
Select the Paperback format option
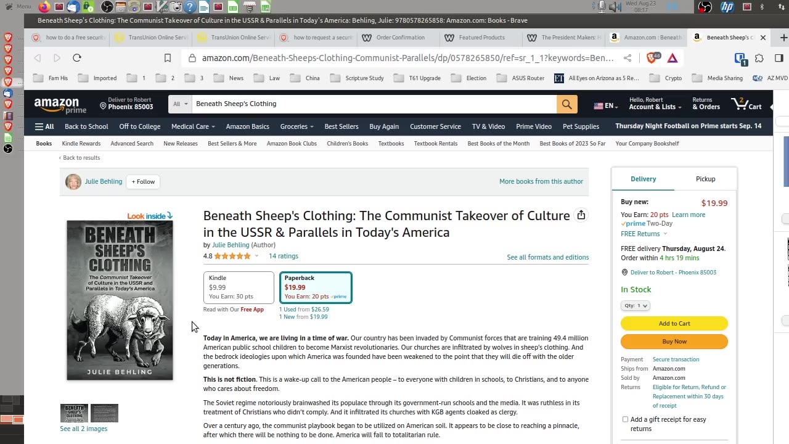click(316, 287)
